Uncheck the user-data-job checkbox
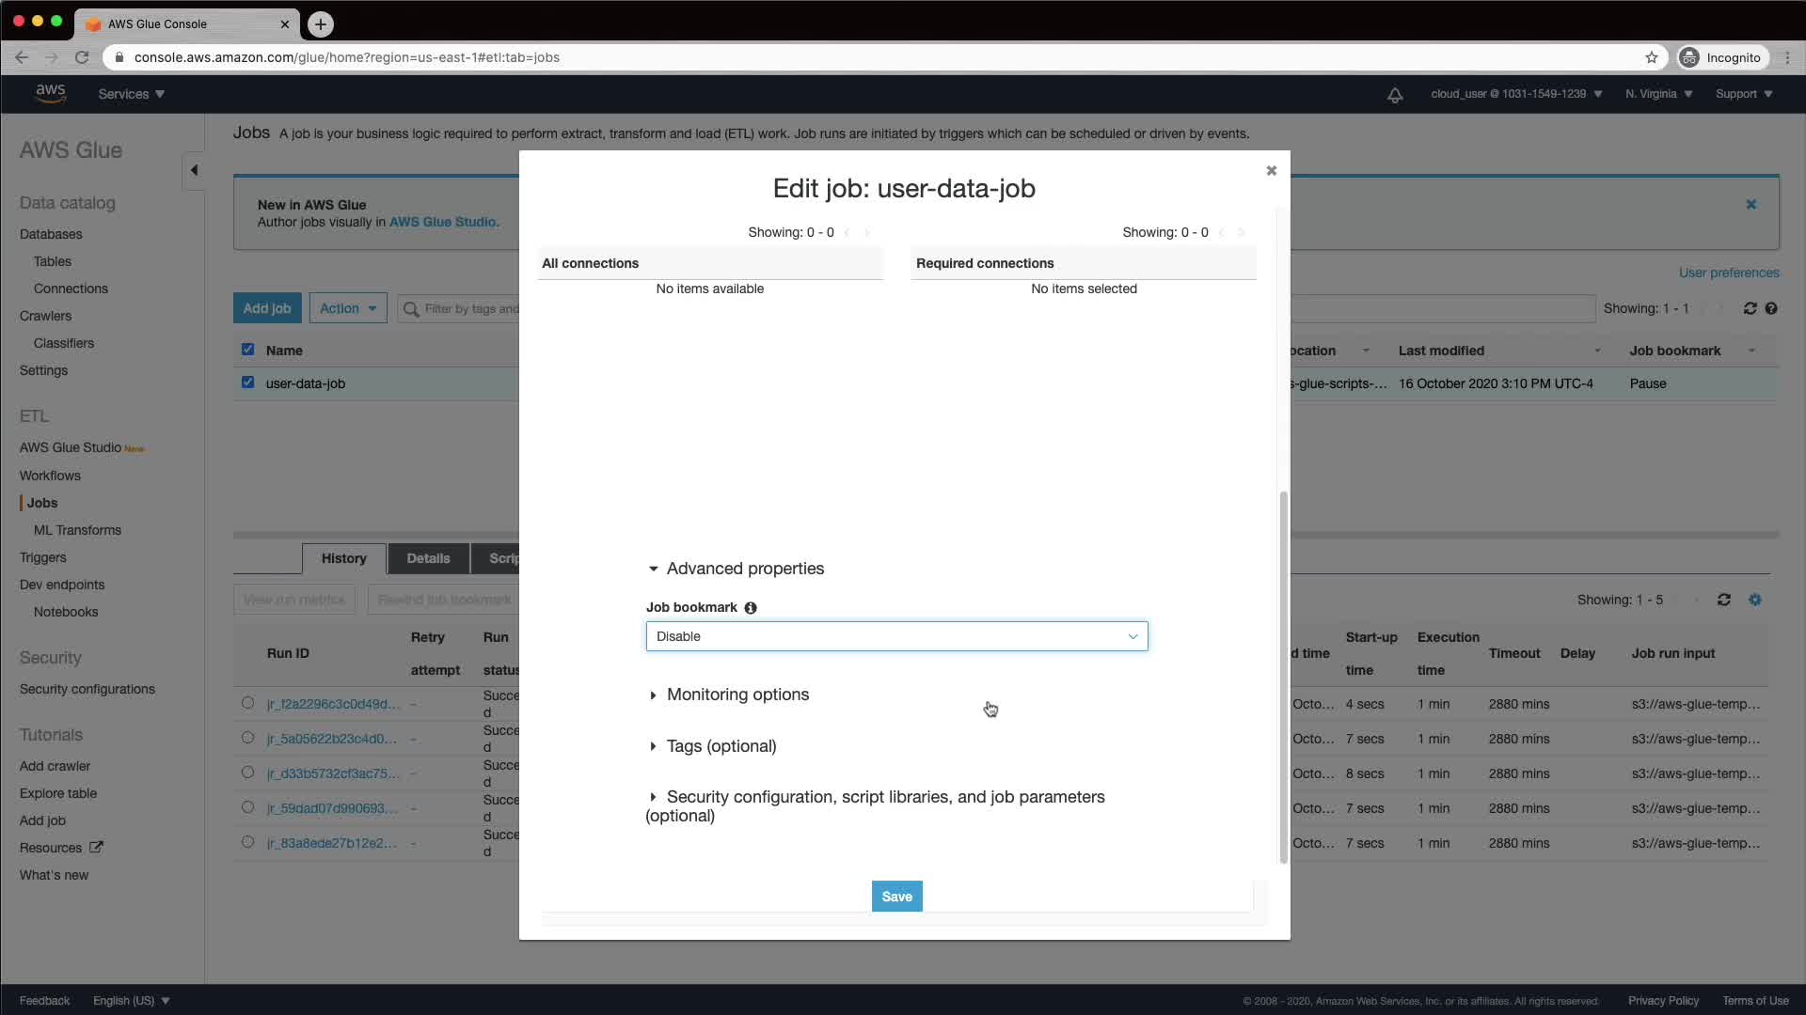1806x1015 pixels. click(247, 383)
